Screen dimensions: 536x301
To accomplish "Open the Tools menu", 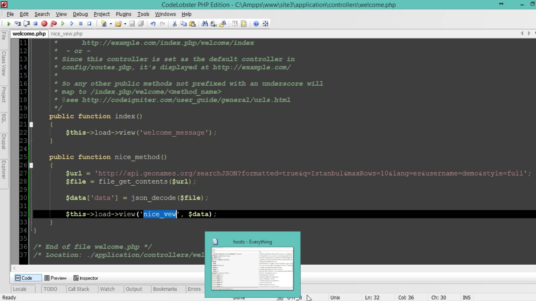I will pos(143,14).
